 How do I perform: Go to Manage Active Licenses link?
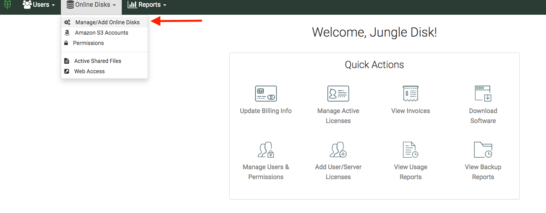(338, 116)
